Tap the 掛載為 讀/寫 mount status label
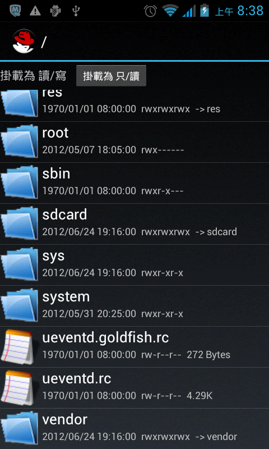 pyautogui.click(x=33, y=76)
